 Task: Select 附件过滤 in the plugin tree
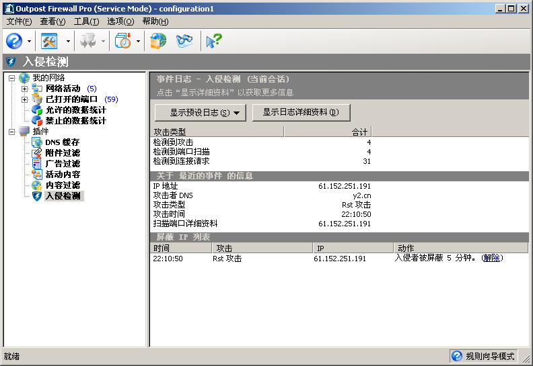(x=62, y=153)
